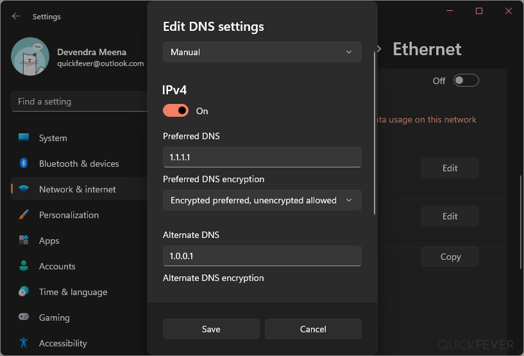The width and height of the screenshot is (524, 356).
Task: Save the DNS settings
Action: click(x=211, y=329)
